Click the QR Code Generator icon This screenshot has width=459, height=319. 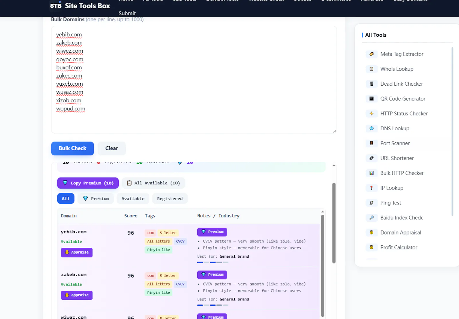(372, 99)
